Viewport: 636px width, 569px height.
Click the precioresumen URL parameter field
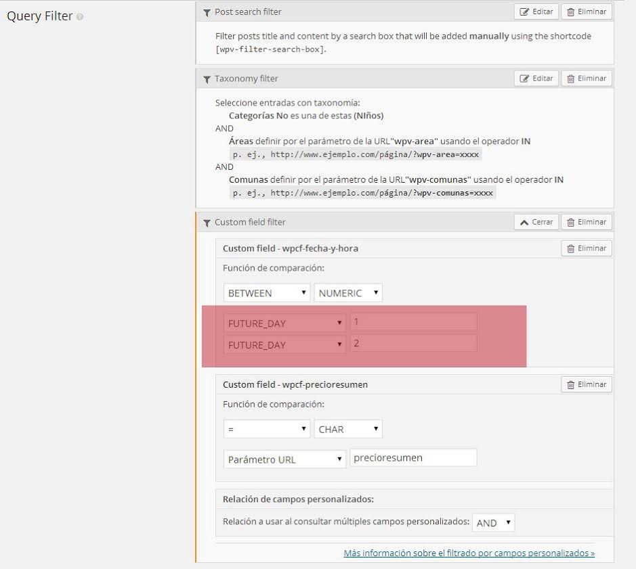click(413, 458)
